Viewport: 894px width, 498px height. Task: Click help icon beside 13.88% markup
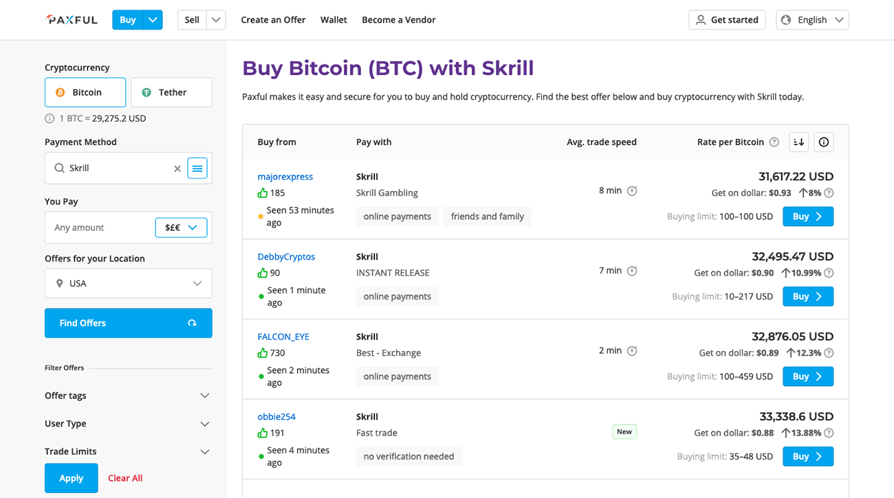pyautogui.click(x=829, y=433)
